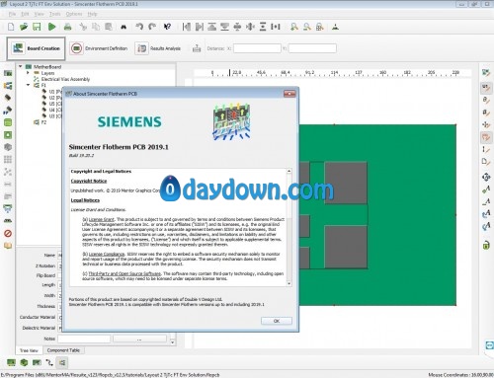This screenshot has height=378, width=494.
Task: Click the binoculars Find icon
Action: (123, 27)
